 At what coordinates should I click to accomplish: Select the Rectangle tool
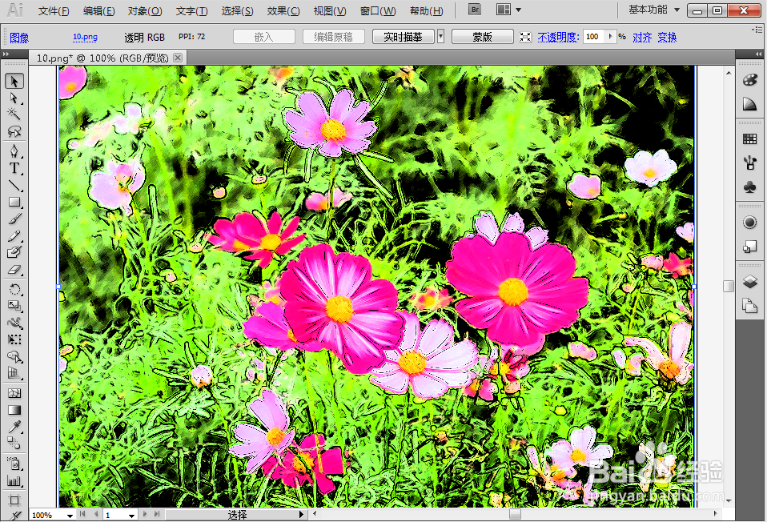point(14,202)
